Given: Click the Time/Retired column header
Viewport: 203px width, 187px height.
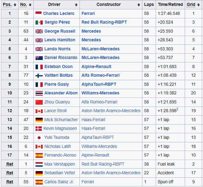Looking at the screenshot, I should (171, 5).
